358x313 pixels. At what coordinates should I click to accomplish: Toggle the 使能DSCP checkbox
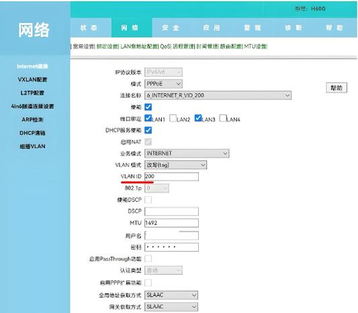pos(148,200)
